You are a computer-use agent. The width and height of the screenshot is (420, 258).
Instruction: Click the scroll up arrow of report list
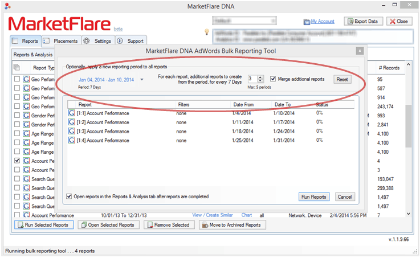[x=408, y=64]
